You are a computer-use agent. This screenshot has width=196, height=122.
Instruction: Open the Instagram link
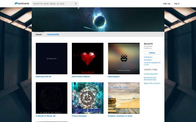click(148, 57)
